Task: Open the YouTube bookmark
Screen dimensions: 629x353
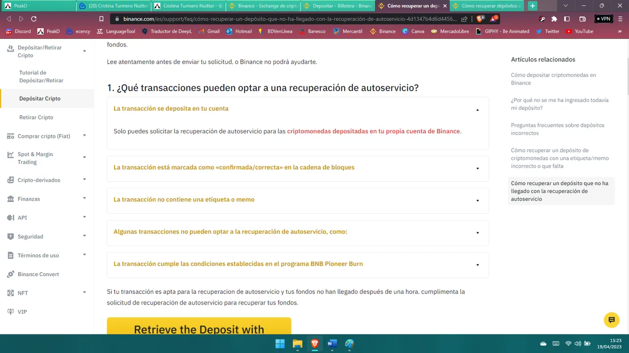Action: point(579,31)
